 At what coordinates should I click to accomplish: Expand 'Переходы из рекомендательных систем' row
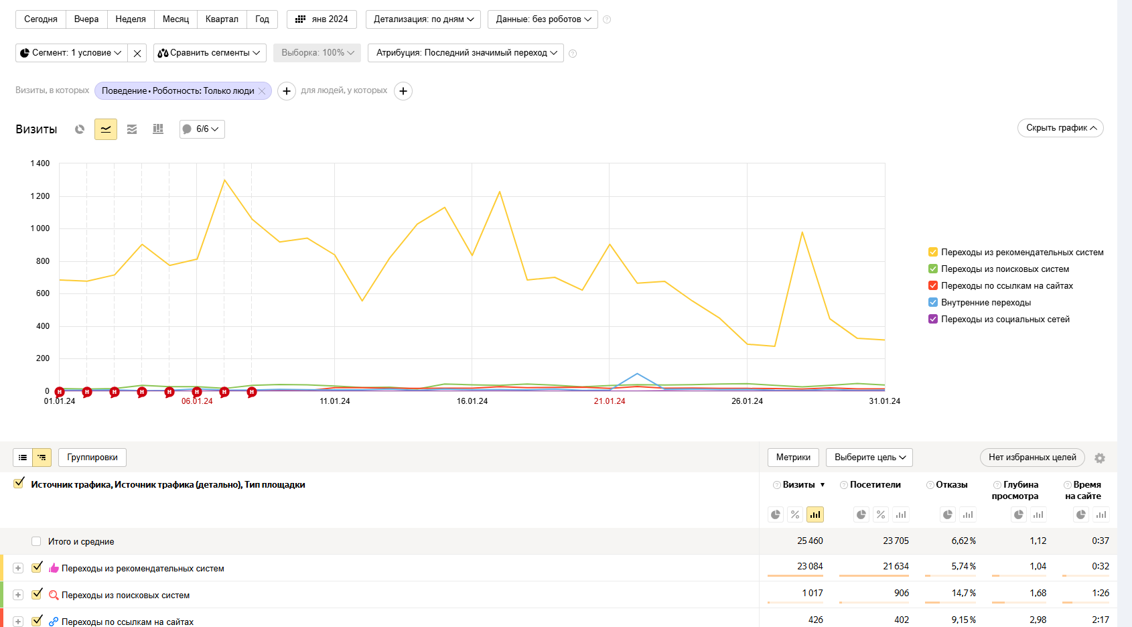(18, 568)
